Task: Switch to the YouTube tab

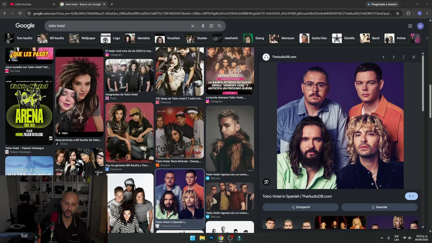Action: [x=32, y=4]
